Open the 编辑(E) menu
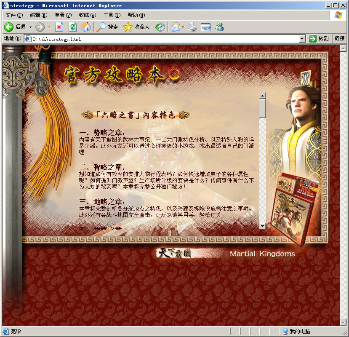 coord(39,15)
